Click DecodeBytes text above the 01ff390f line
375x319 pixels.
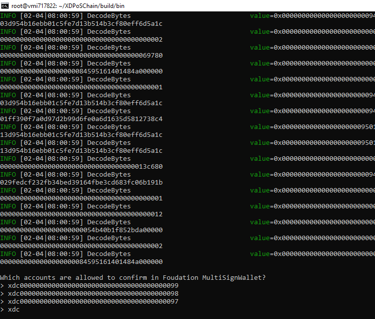tap(109, 111)
